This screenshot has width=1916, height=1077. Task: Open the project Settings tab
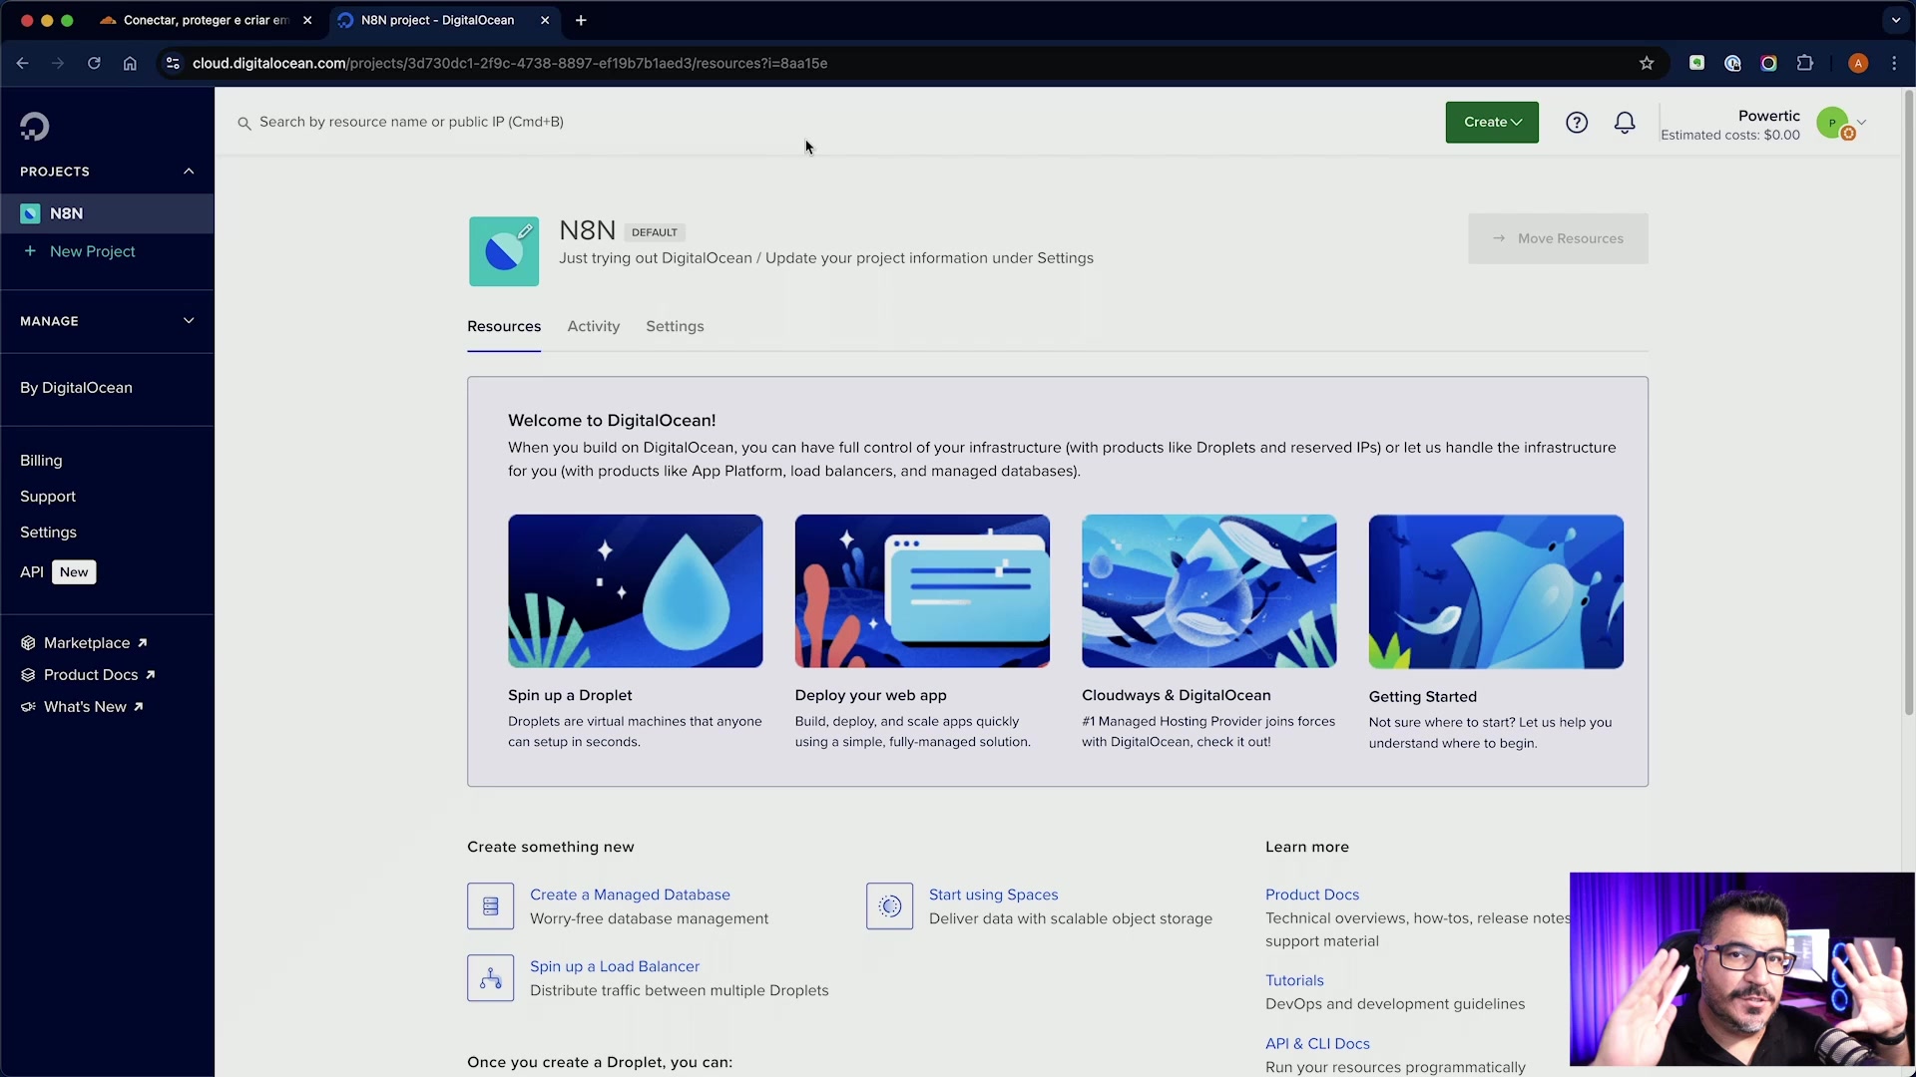point(675,326)
